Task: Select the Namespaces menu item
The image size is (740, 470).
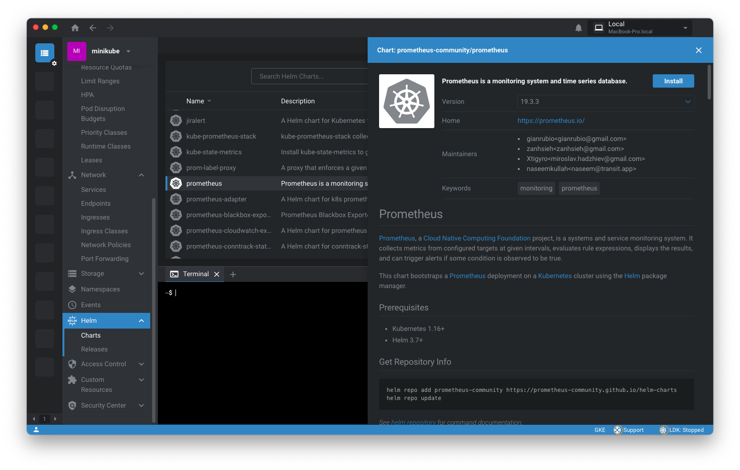Action: 100,289
